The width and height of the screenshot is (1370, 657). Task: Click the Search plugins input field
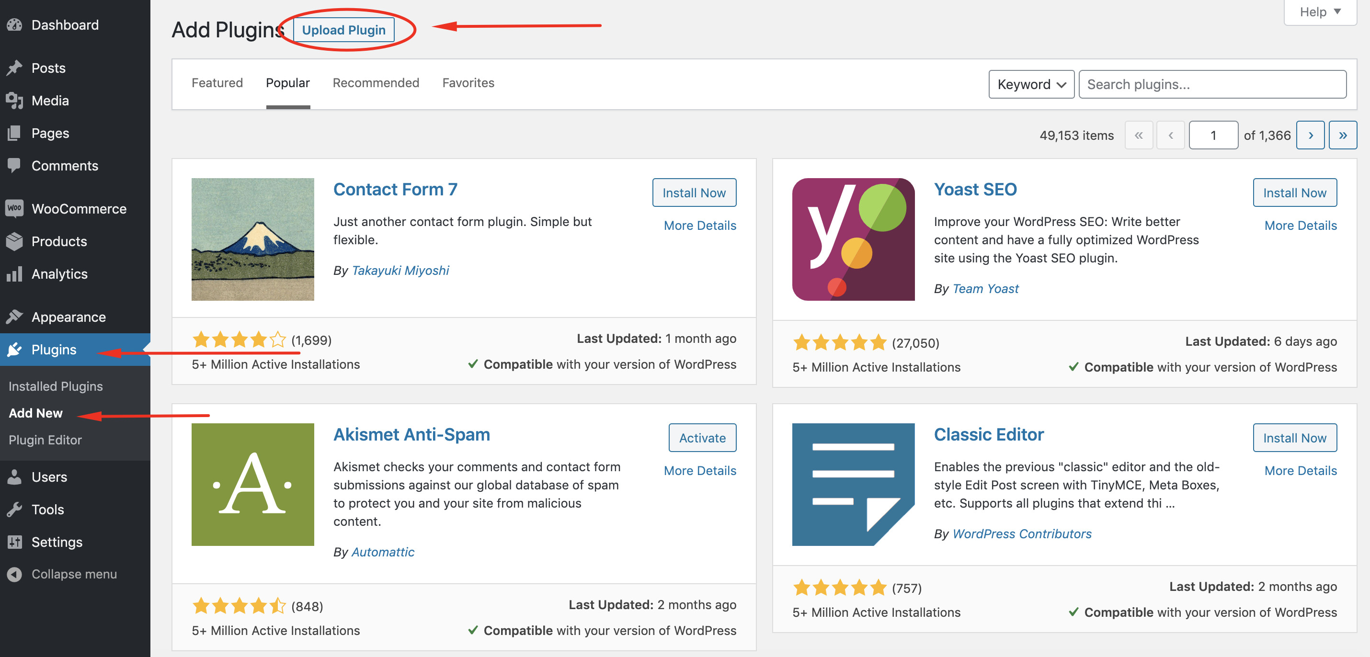[x=1212, y=84]
